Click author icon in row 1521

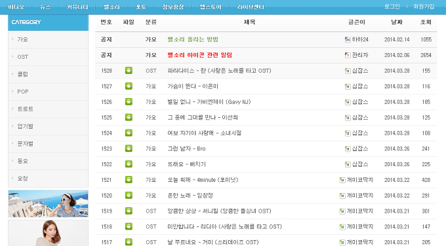[x=342, y=180]
